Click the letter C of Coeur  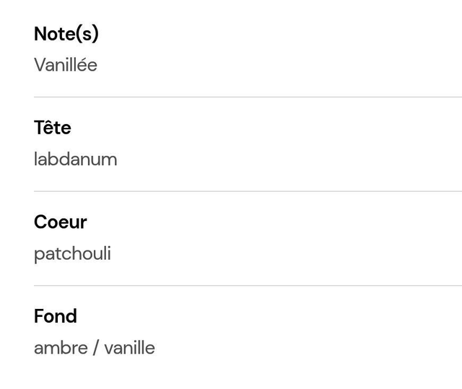[x=41, y=222]
